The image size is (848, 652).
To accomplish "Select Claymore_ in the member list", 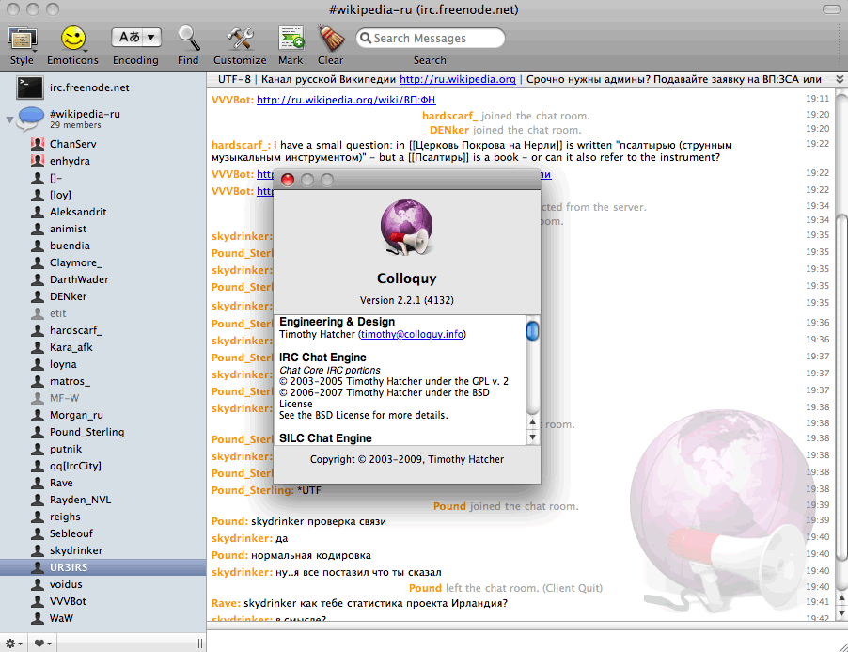I will pos(102,262).
